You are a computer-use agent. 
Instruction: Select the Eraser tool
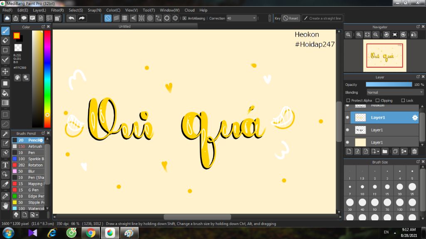[5, 41]
